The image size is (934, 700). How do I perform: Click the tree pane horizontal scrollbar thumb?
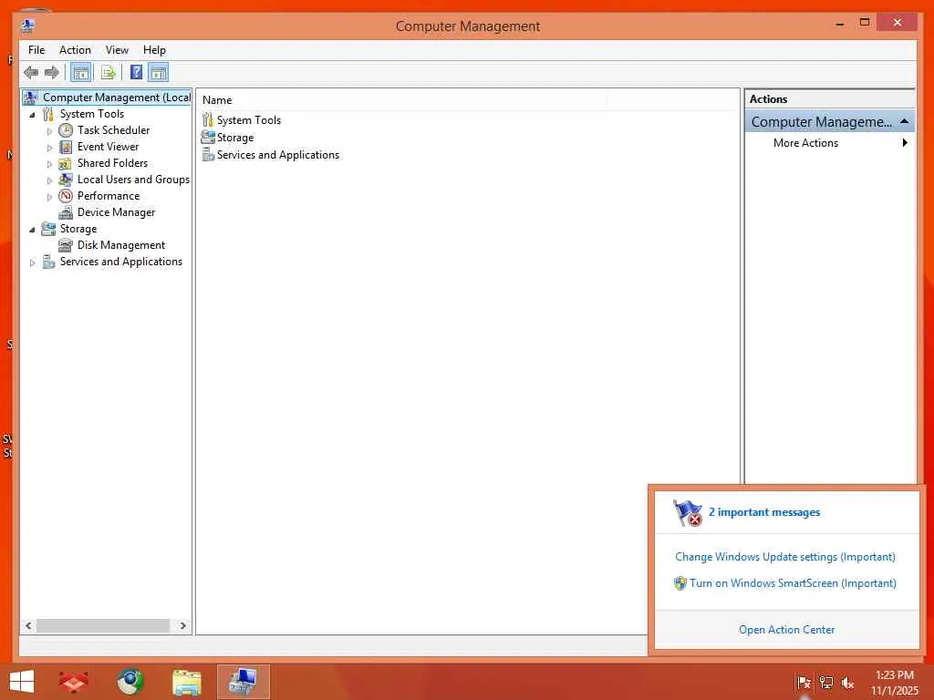tap(103, 625)
